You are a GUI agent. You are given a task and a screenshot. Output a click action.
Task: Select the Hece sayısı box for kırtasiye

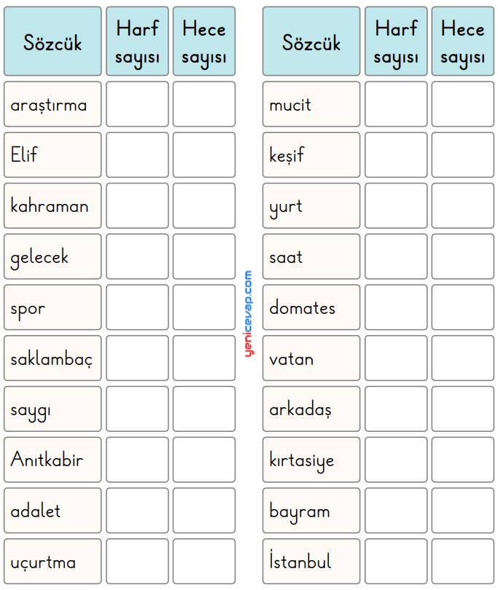coord(462,460)
